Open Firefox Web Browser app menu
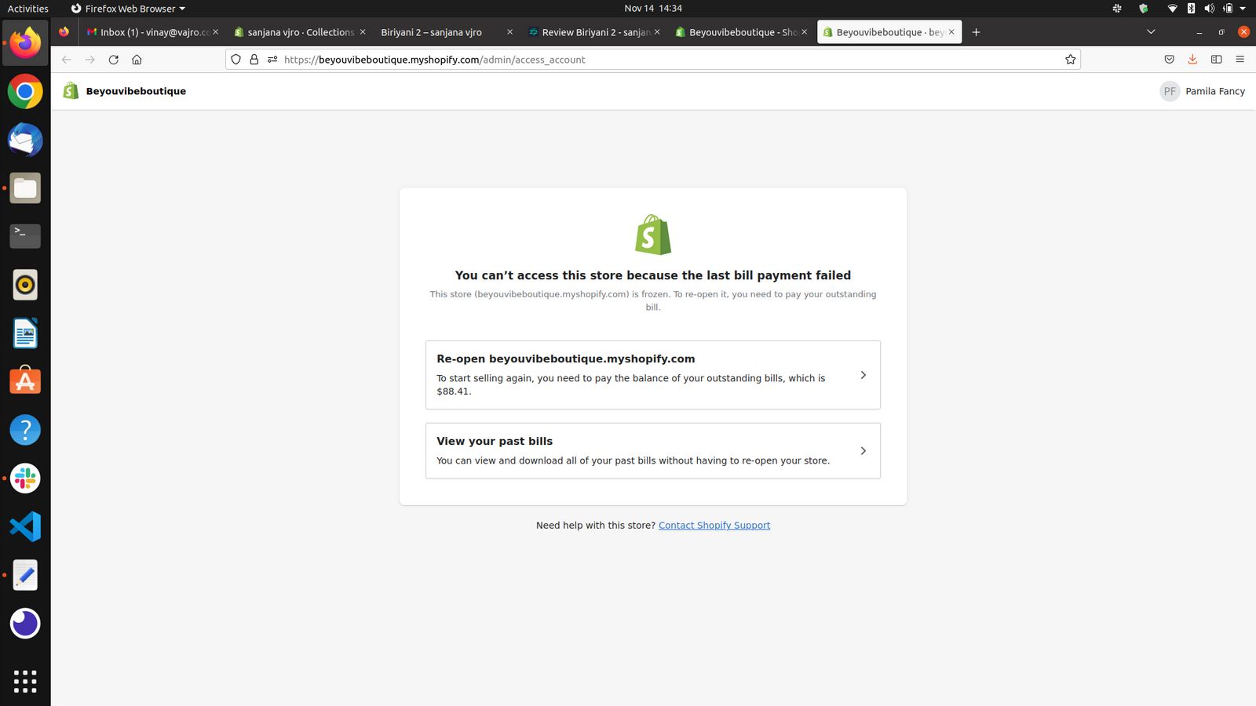This screenshot has height=706, width=1256. (128, 9)
